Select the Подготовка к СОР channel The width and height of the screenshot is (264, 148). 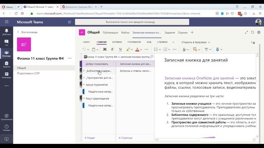tap(28, 73)
